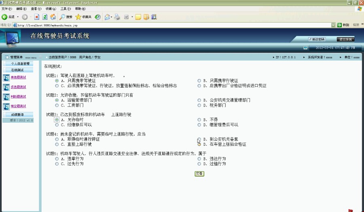Viewport: 364px width, 212px height.
Task: Open the 工具(T) menu
Action: pos(66,8)
